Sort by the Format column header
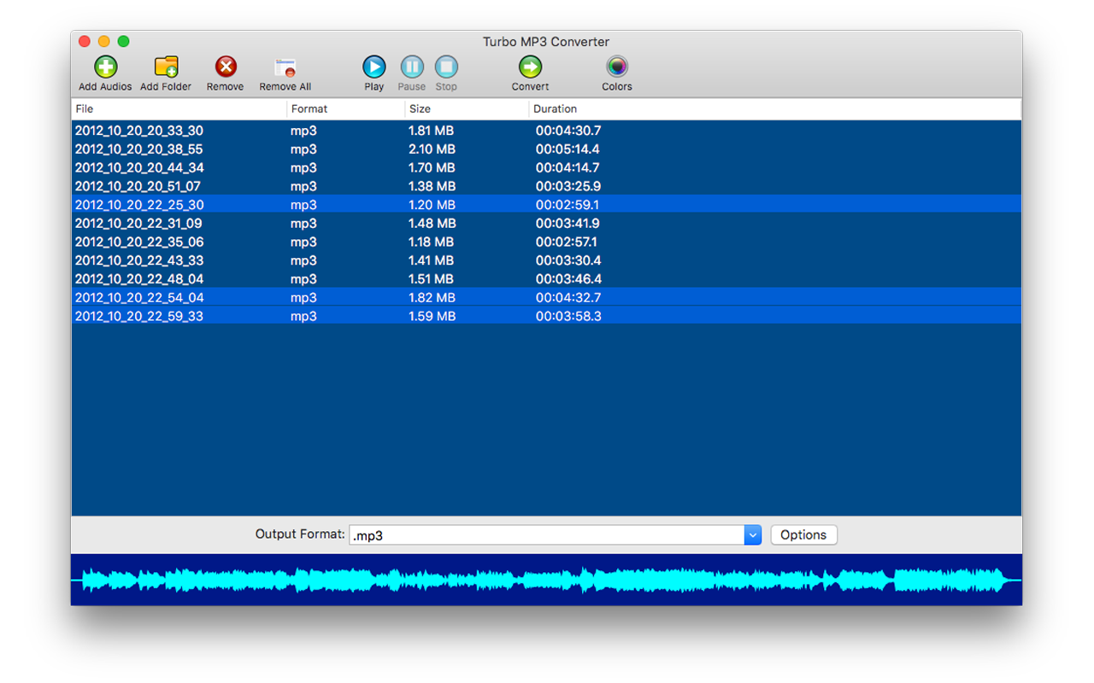 coord(346,109)
